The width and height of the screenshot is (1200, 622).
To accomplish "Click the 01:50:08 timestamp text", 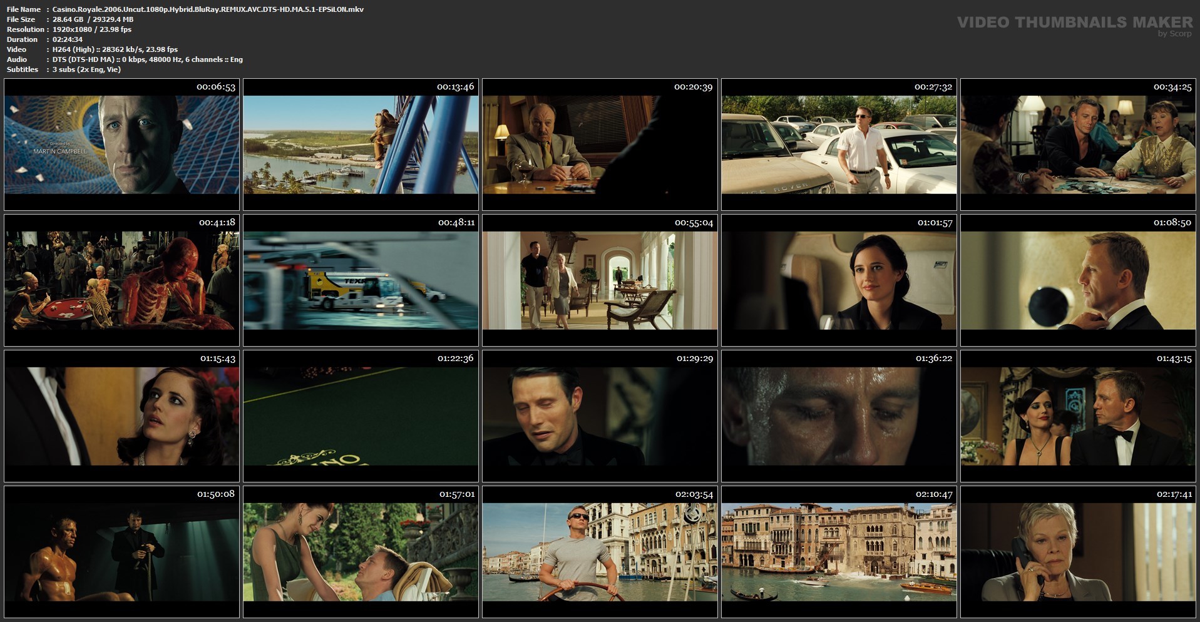I will click(216, 494).
